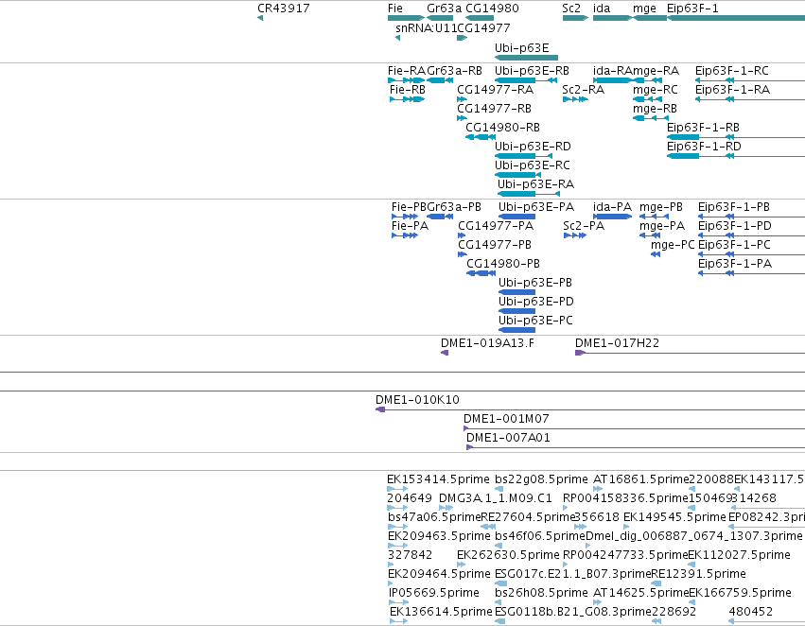The image size is (805, 626).
Task: Click the Sc2 gene label
Action: click(x=571, y=9)
